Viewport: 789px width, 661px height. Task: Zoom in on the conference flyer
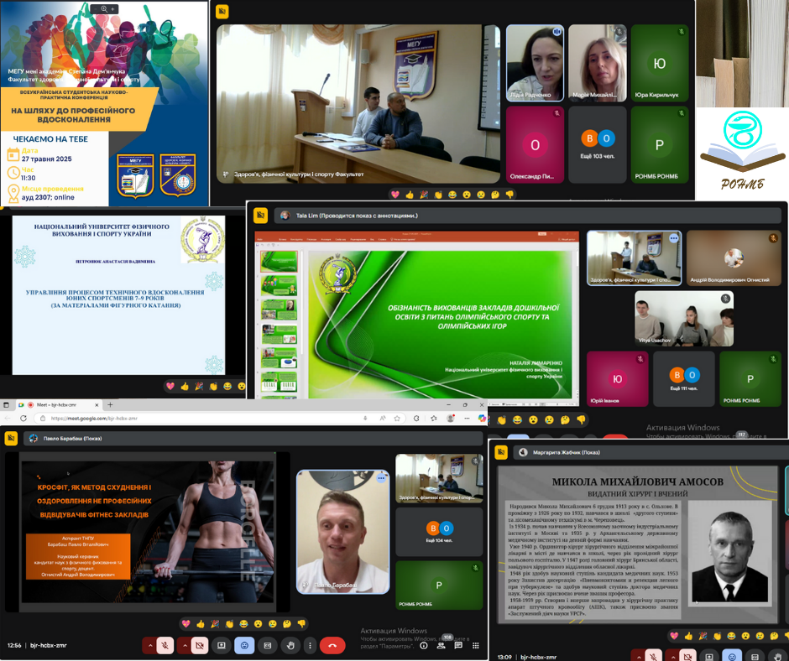(112, 9)
